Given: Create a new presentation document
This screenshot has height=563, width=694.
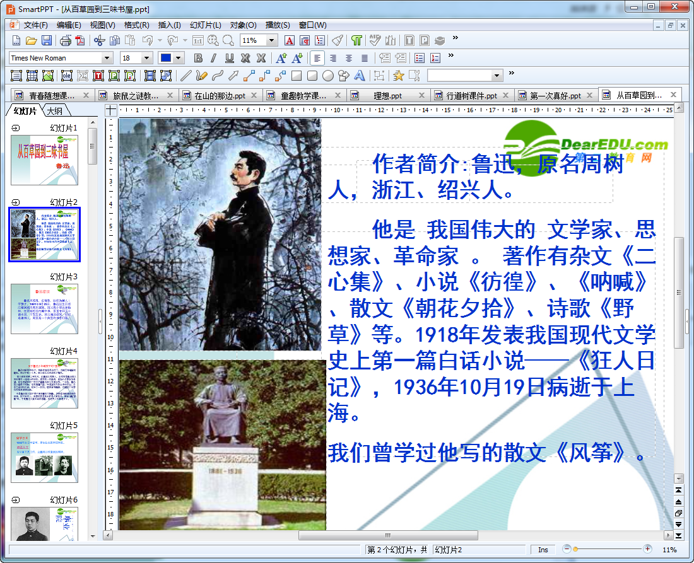Looking at the screenshot, I should (16, 41).
